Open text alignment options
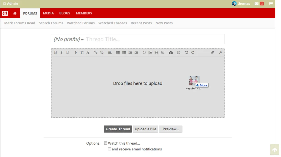 (x=110, y=52)
